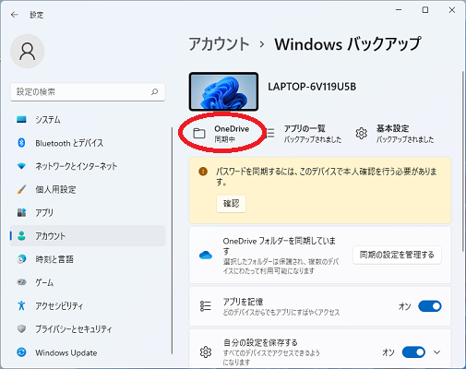Open Windows Update category
The height and width of the screenshot is (369, 466).
tap(88, 352)
